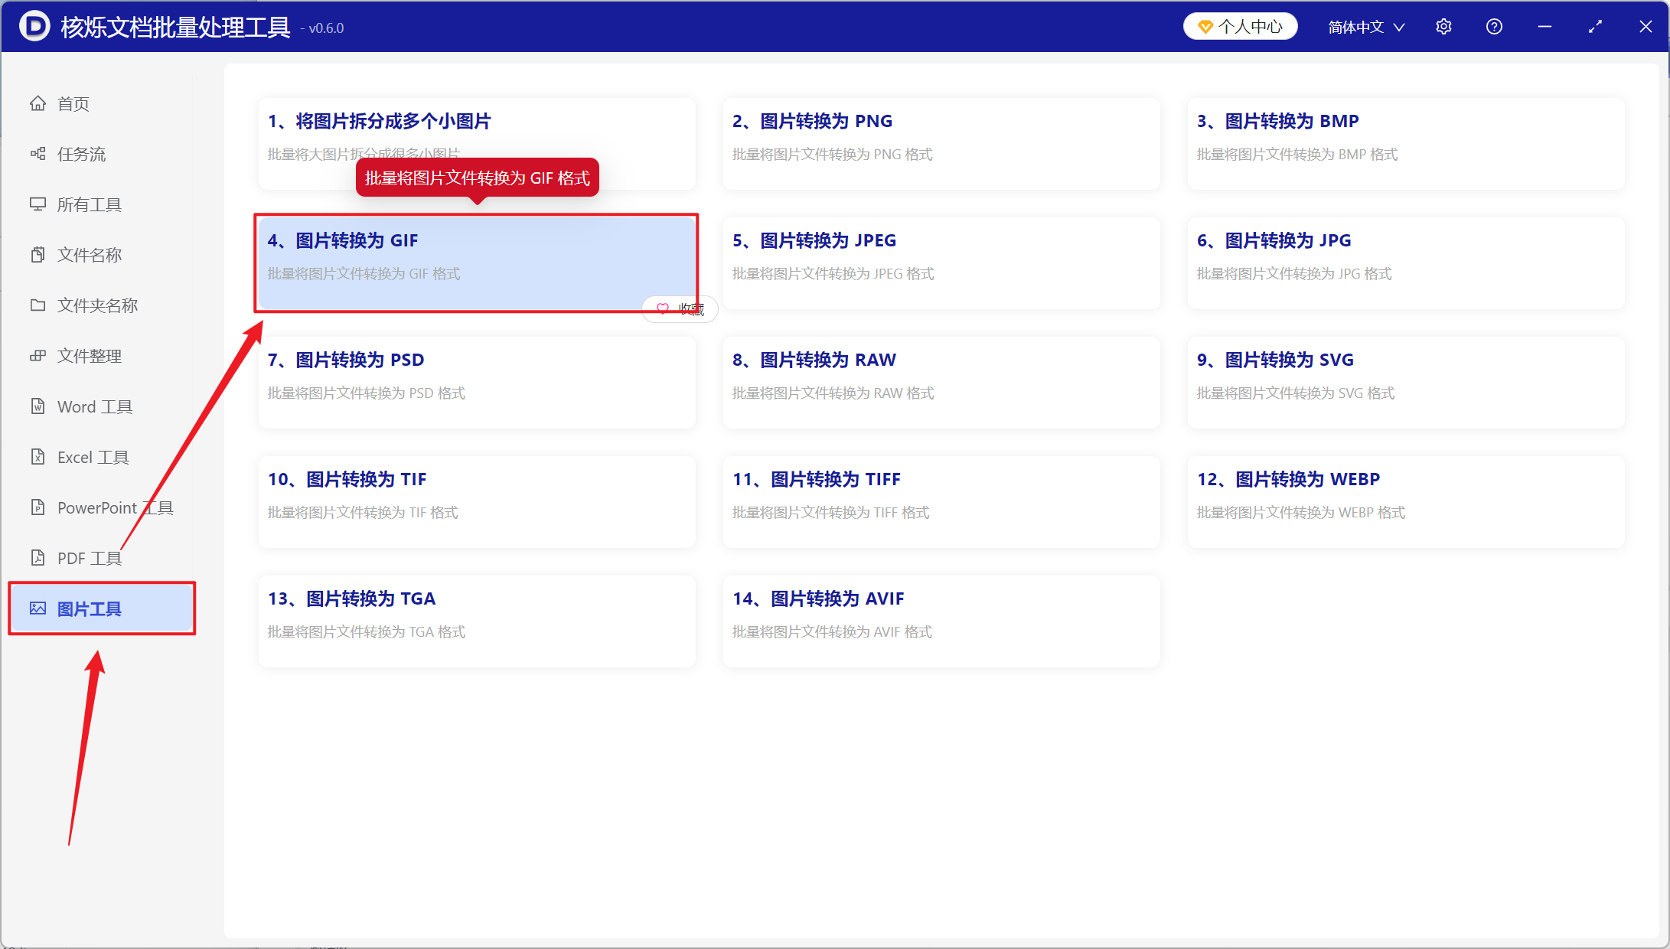The height and width of the screenshot is (949, 1670).
Task: Click the 任务流 workflow icon
Action: [38, 154]
